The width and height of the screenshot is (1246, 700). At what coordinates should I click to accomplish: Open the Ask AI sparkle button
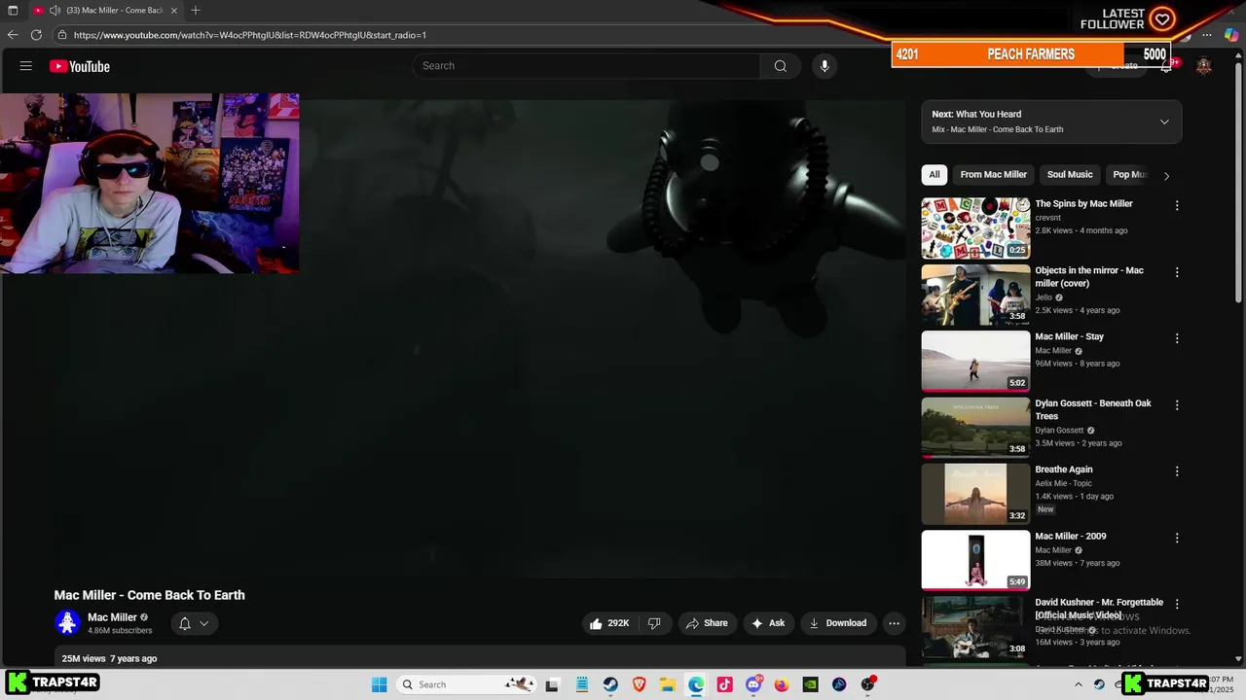pos(768,623)
